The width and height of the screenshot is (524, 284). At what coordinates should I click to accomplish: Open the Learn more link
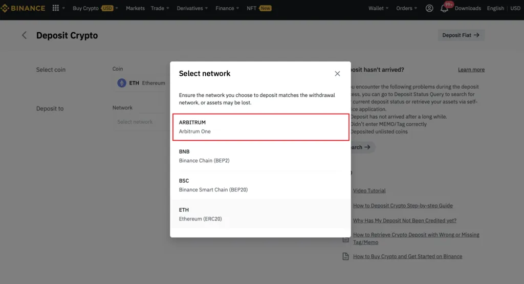click(471, 70)
